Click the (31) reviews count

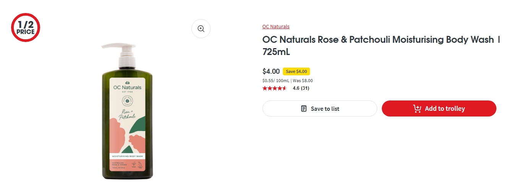point(305,88)
